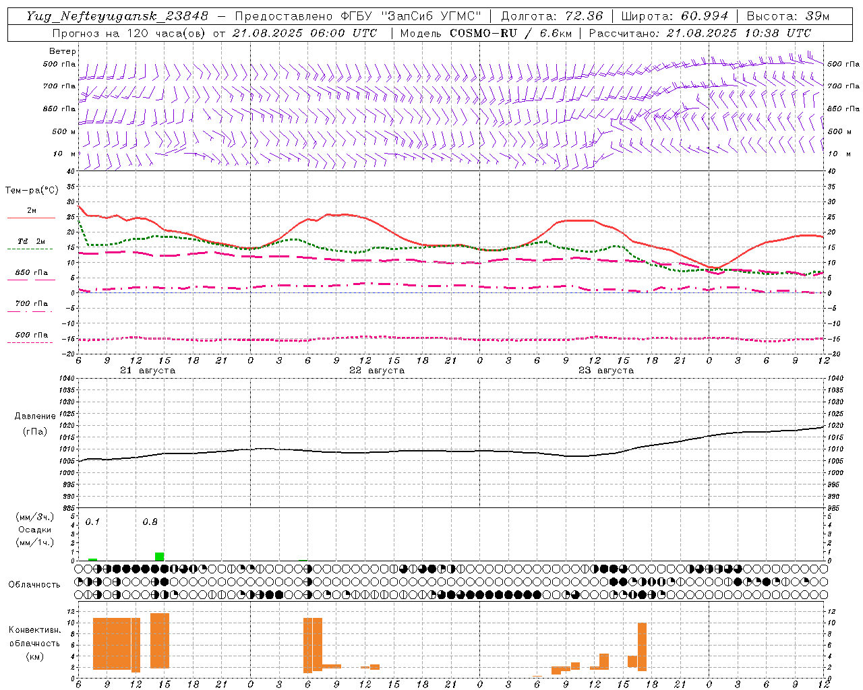Click the 21 августа date label
Image resolution: width=863 pixels, height=690 pixels.
pyautogui.click(x=148, y=371)
